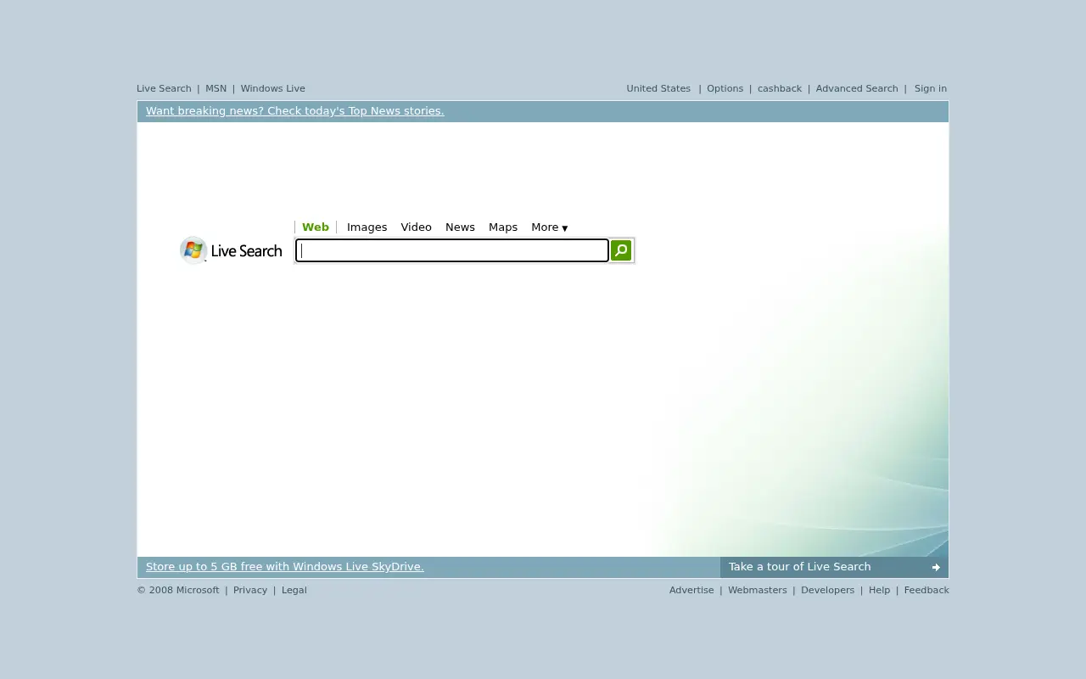Click the green magnifier search button
Viewport: 1086px width, 679px height.
[x=621, y=250]
